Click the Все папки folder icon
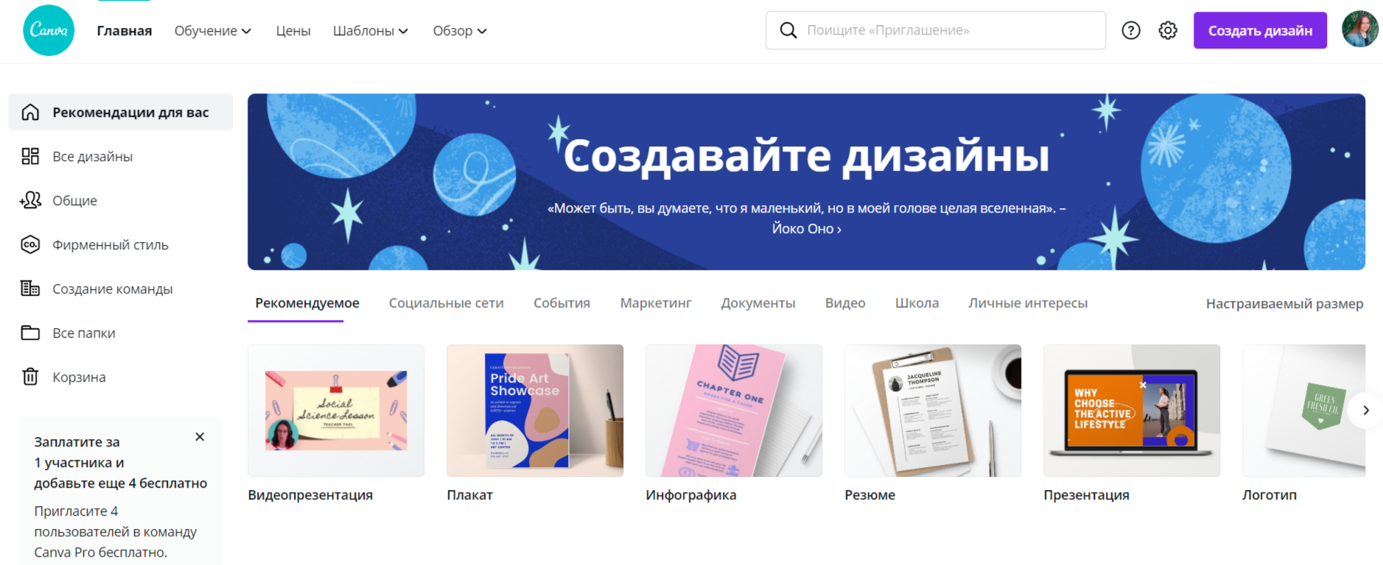This screenshot has height=565, width=1383. click(30, 333)
